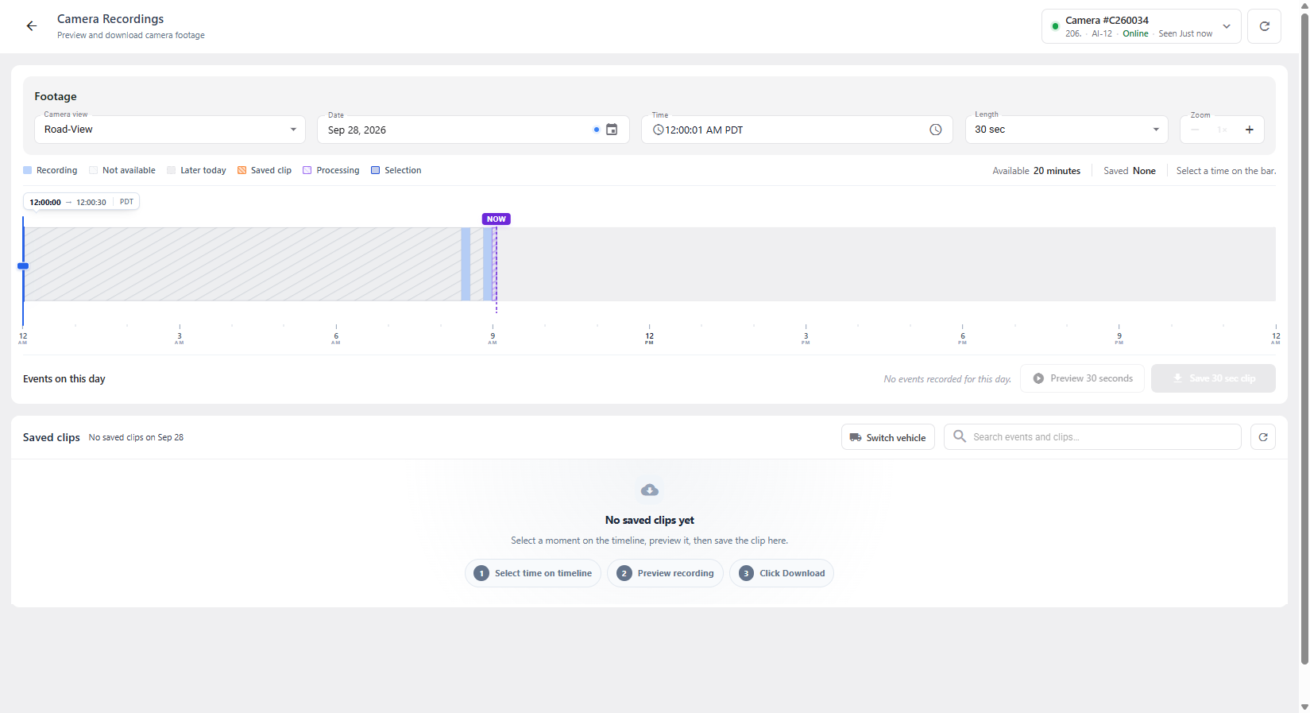Toggle the Saved clip legend box
The width and height of the screenshot is (1310, 713).
242,170
